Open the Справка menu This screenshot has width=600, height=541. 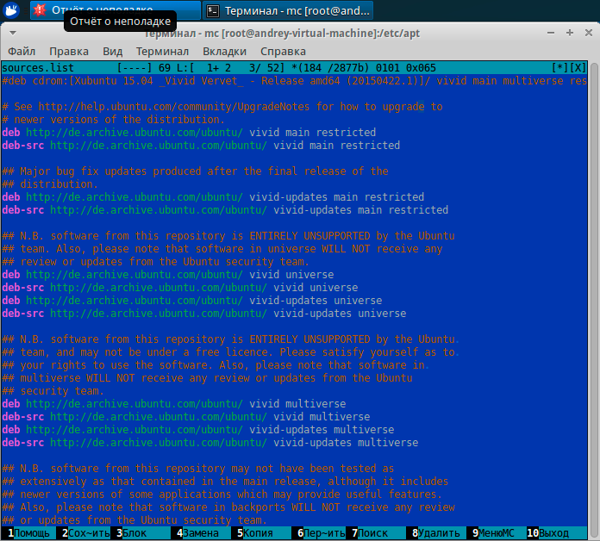[x=282, y=51]
